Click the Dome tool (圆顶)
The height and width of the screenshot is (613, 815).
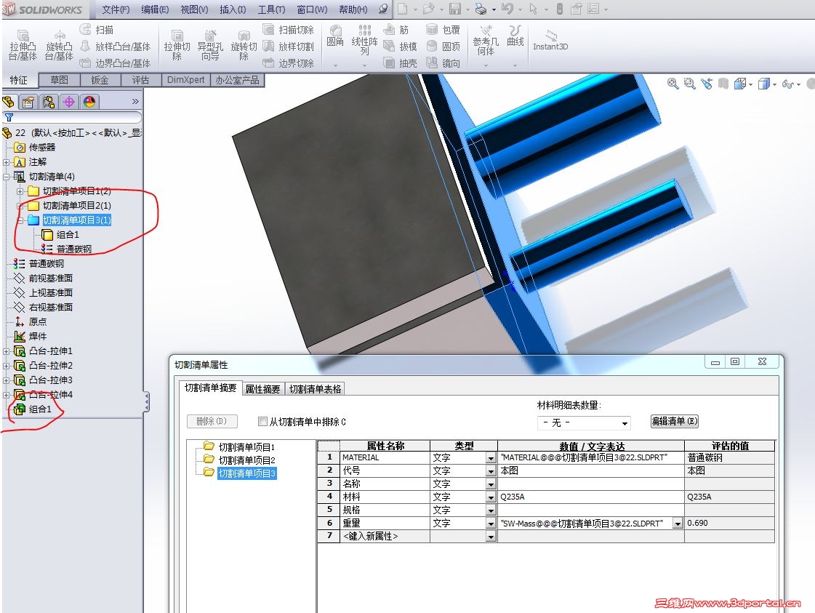pos(443,47)
